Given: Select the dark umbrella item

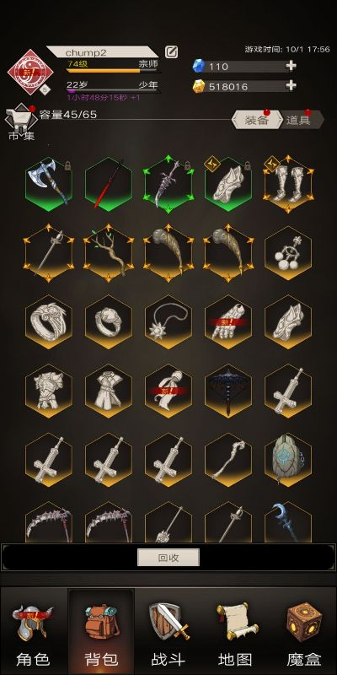Looking at the screenshot, I should pos(228,391).
